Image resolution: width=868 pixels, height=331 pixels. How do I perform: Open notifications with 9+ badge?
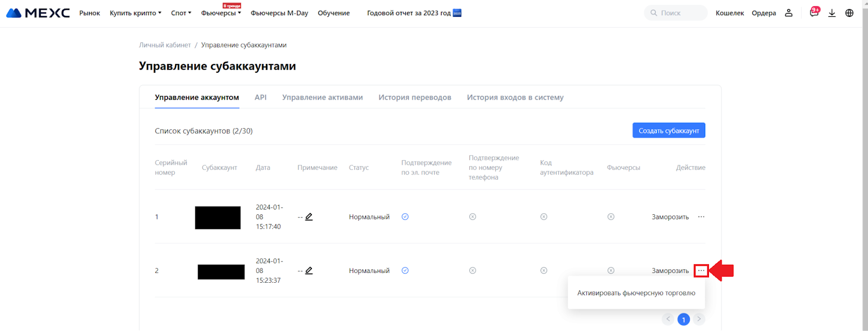click(x=814, y=12)
